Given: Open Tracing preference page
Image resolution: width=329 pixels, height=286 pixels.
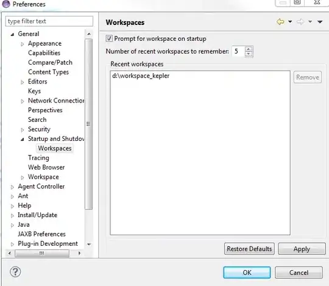Looking at the screenshot, I should (x=38, y=158).
